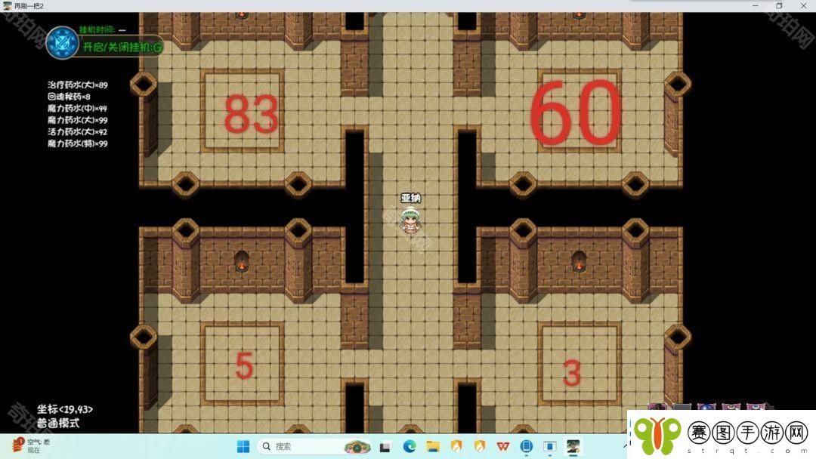Open the white window app icon on taskbar
Screen dimensions: 816x459
550,446
